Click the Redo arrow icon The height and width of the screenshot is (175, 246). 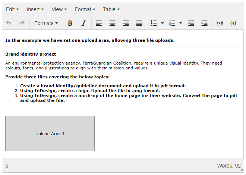tap(22, 23)
